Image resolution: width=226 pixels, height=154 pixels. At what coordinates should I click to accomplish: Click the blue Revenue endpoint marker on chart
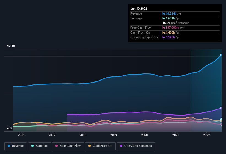click(221, 55)
